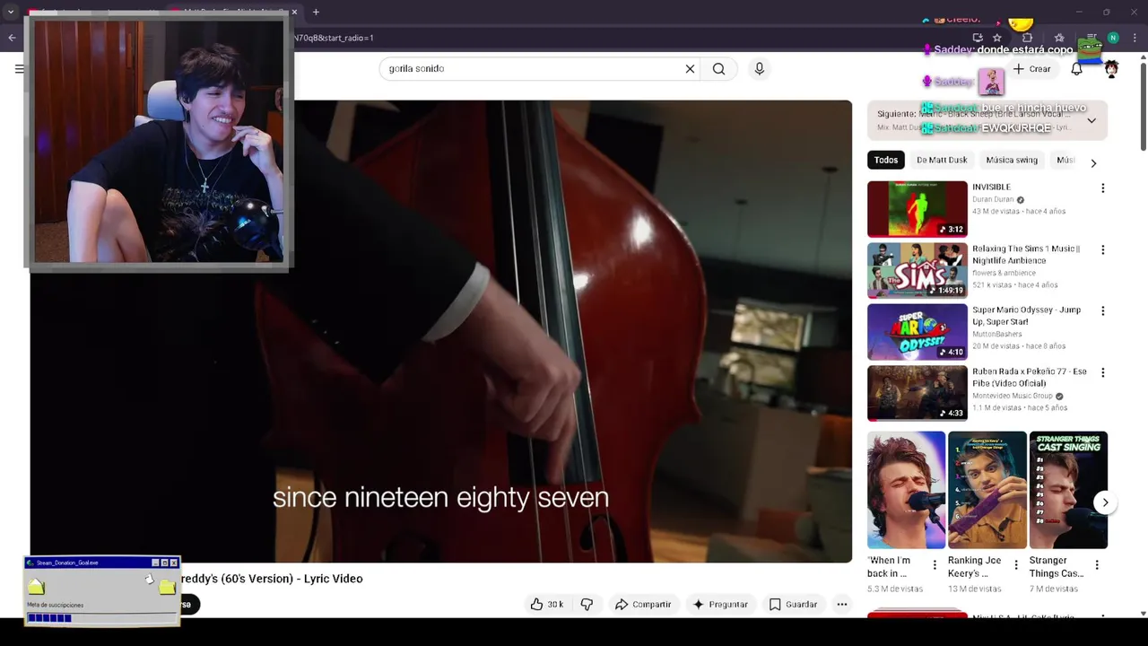Screen dimensions: 1148x646
Task: Click the bookmarks star icon beside extensions
Action: coord(1059,38)
